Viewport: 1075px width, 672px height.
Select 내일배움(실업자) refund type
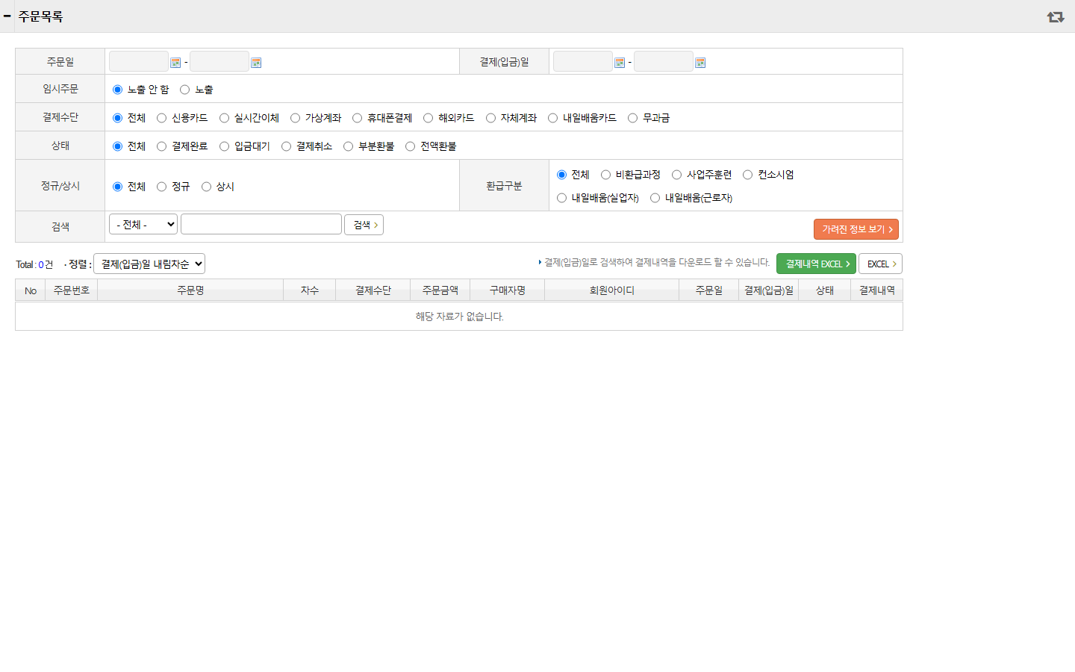click(561, 198)
